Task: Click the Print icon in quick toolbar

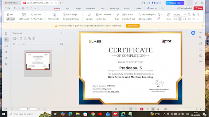Action: pos(23,8)
